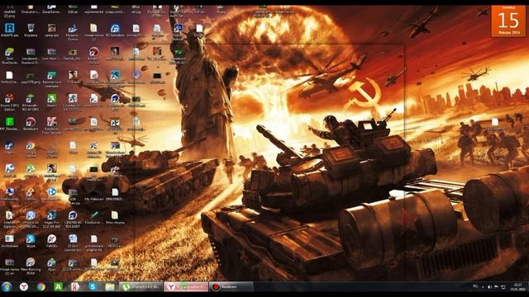Open the volume control in system tray
The width and height of the screenshot is (529, 297).
click(x=489, y=287)
